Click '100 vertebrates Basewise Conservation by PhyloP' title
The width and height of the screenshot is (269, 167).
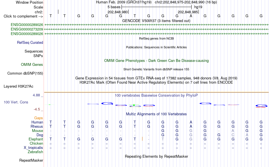click(156, 96)
